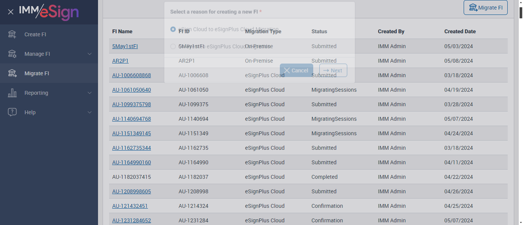The image size is (523, 225).
Task: Click the AU-1182037415 name cell
Action: pos(131,177)
